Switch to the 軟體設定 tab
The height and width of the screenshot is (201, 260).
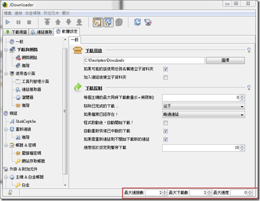(x=67, y=31)
